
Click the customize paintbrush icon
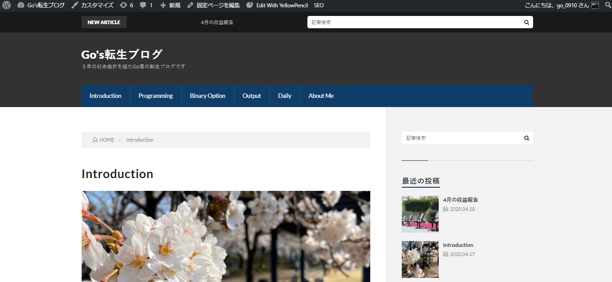75,5
